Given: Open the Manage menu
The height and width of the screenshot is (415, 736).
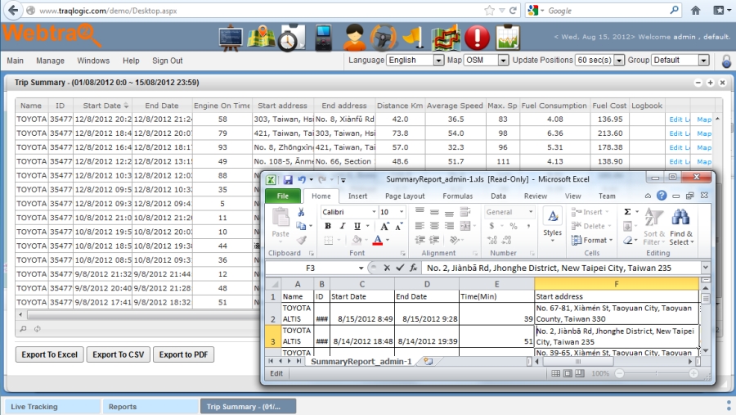Looking at the screenshot, I should tap(50, 61).
